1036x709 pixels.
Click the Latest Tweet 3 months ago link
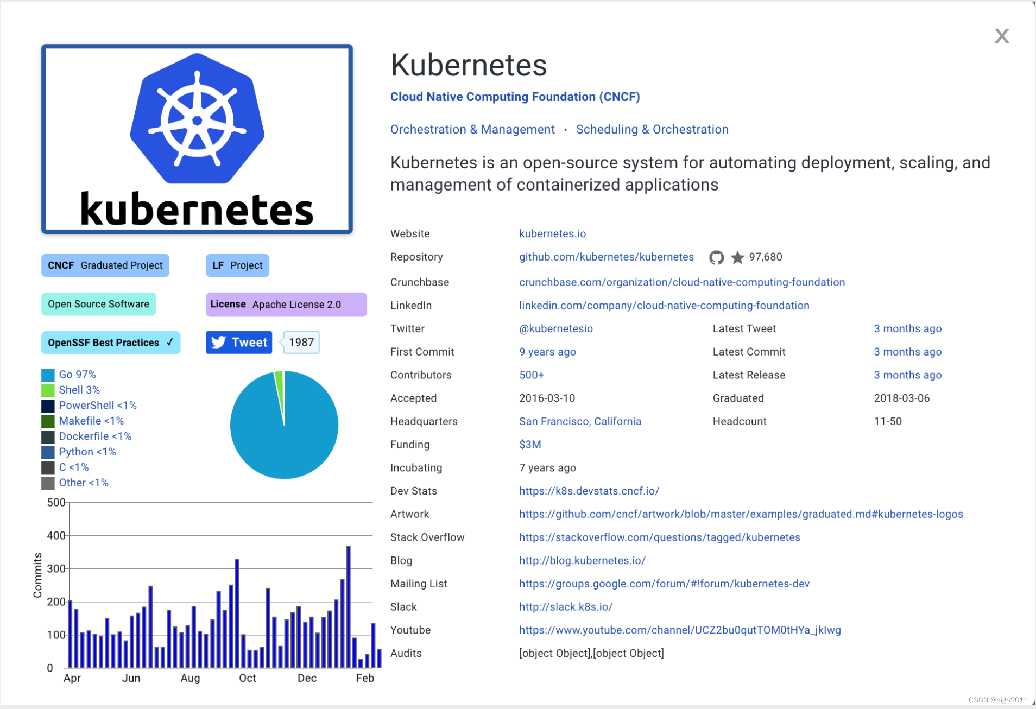point(907,328)
